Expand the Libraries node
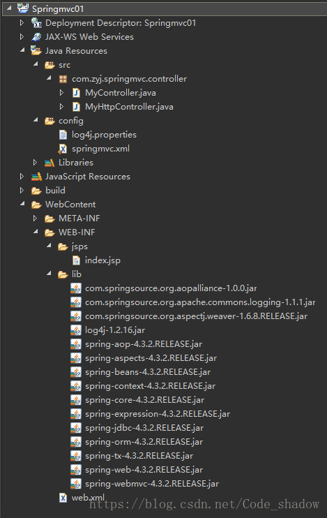 [35, 163]
